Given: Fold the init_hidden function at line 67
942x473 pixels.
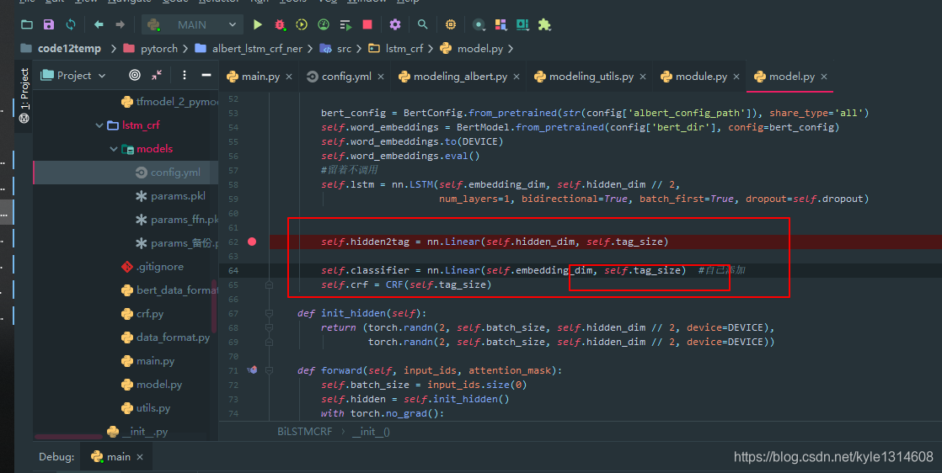Looking at the screenshot, I should 269,313.
